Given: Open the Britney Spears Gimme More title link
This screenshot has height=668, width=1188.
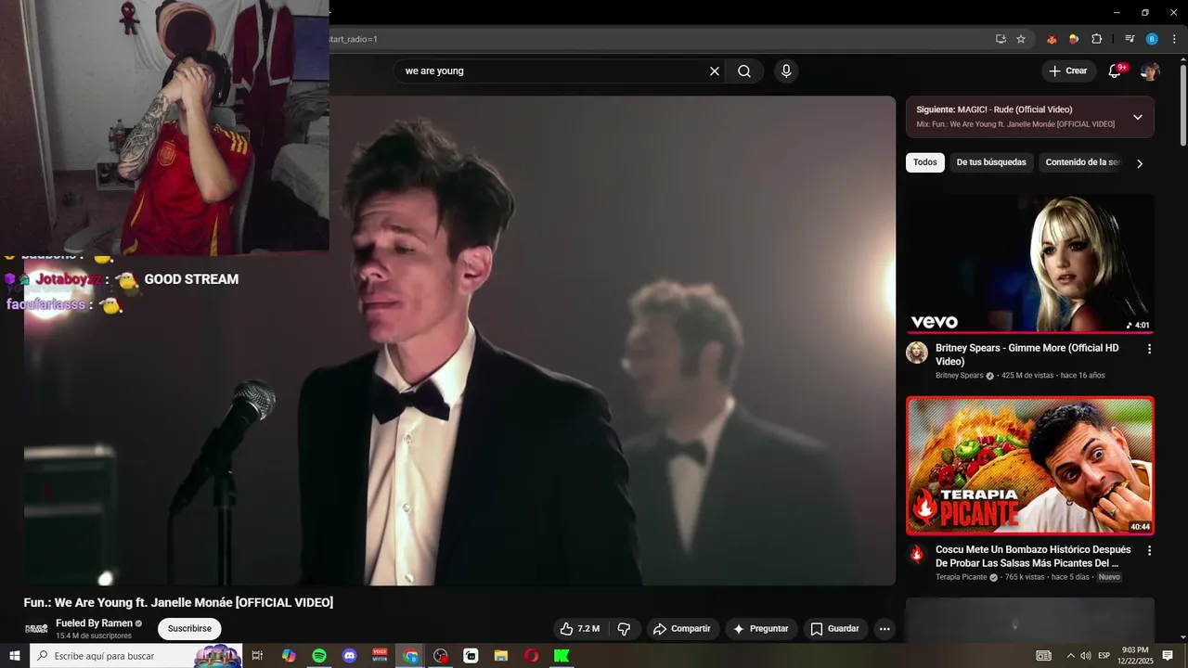Looking at the screenshot, I should pyautogui.click(x=1027, y=354).
